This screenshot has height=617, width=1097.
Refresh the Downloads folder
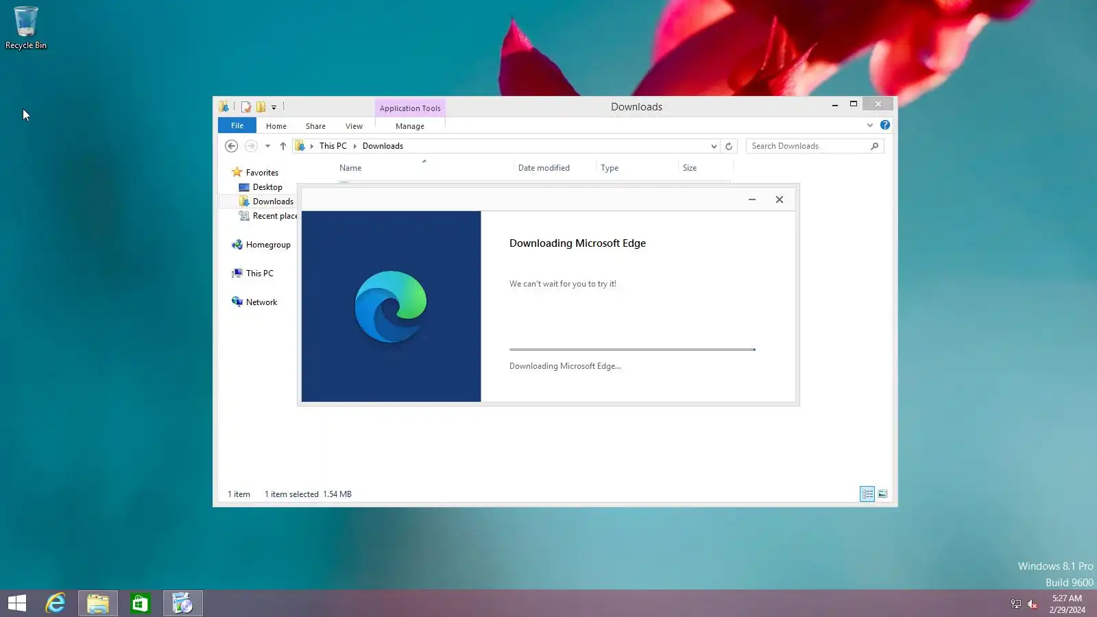(729, 146)
